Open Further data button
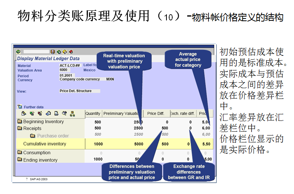The width and height of the screenshot is (294, 194). tap(30, 107)
